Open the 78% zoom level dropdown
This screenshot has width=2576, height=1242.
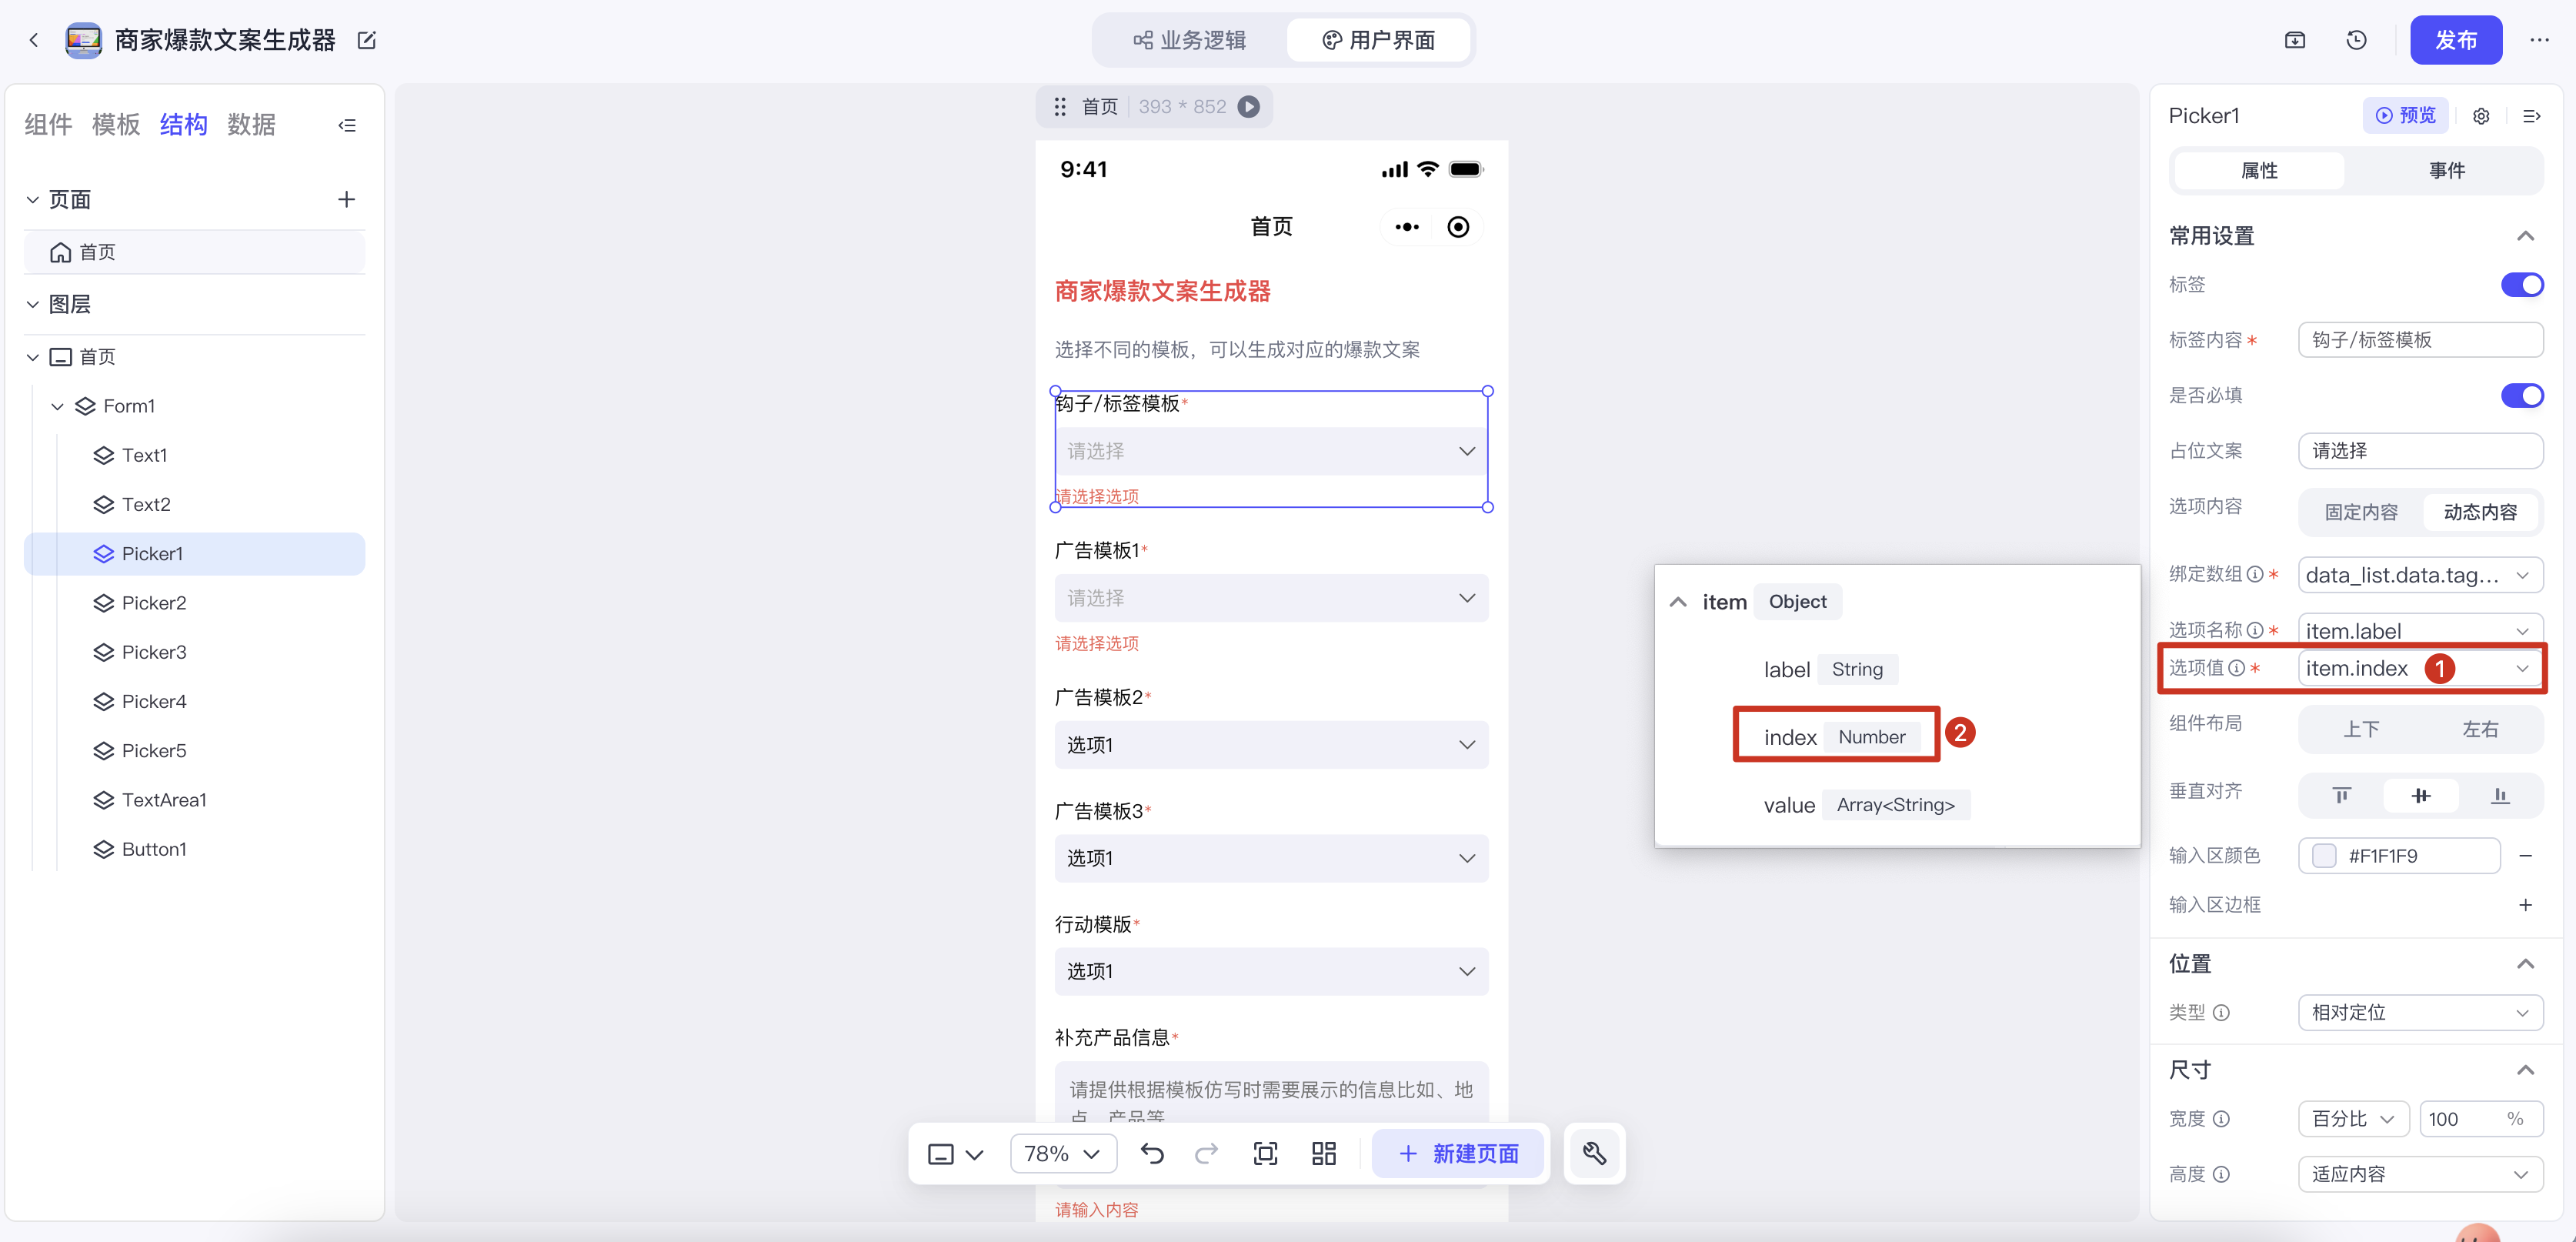(1062, 1154)
